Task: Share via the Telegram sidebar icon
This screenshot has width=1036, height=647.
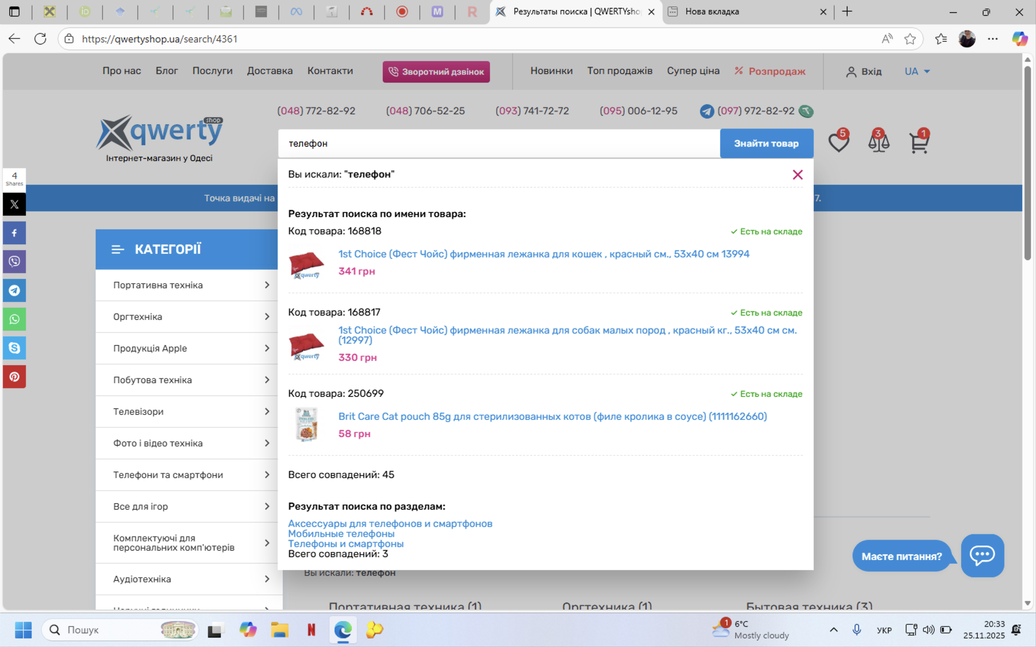Action: point(14,290)
